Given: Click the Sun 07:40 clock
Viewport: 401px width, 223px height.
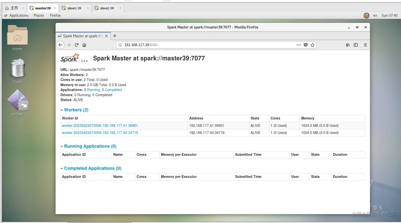Looking at the screenshot, I should [390, 15].
